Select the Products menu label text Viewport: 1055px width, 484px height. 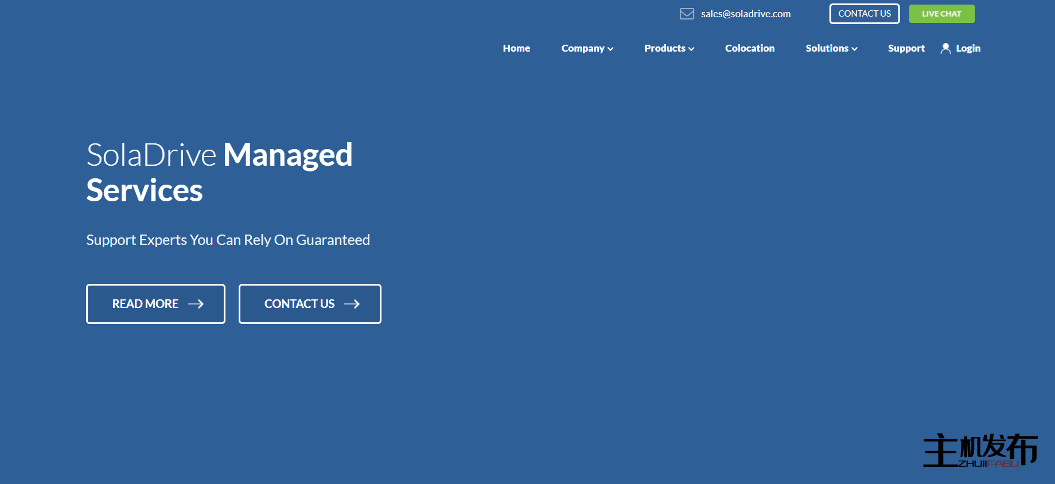(664, 49)
